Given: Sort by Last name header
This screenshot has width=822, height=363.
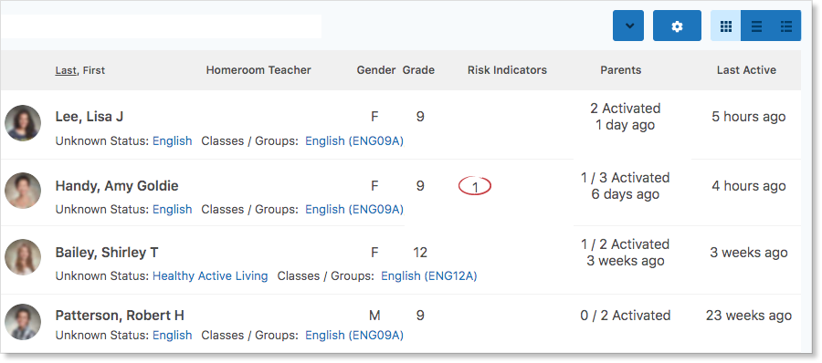Looking at the screenshot, I should click(x=66, y=70).
